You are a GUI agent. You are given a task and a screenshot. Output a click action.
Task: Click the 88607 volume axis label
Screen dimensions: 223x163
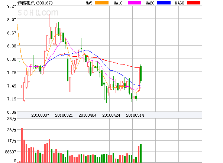10,152
